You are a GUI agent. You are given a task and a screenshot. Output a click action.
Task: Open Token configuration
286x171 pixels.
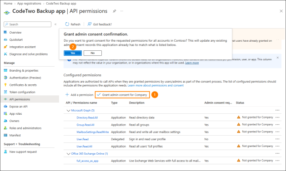click(x=22, y=92)
